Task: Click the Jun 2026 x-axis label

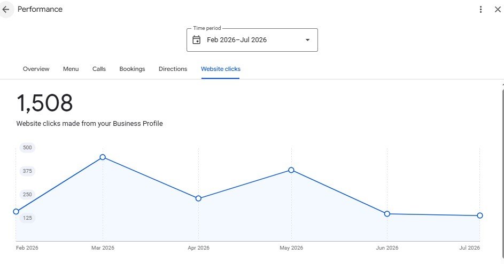Action: 387,247
